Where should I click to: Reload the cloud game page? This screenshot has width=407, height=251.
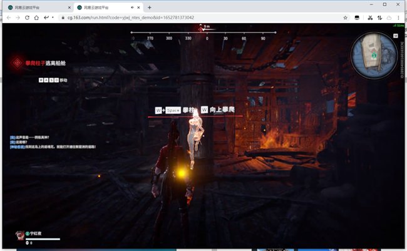tap(26, 18)
